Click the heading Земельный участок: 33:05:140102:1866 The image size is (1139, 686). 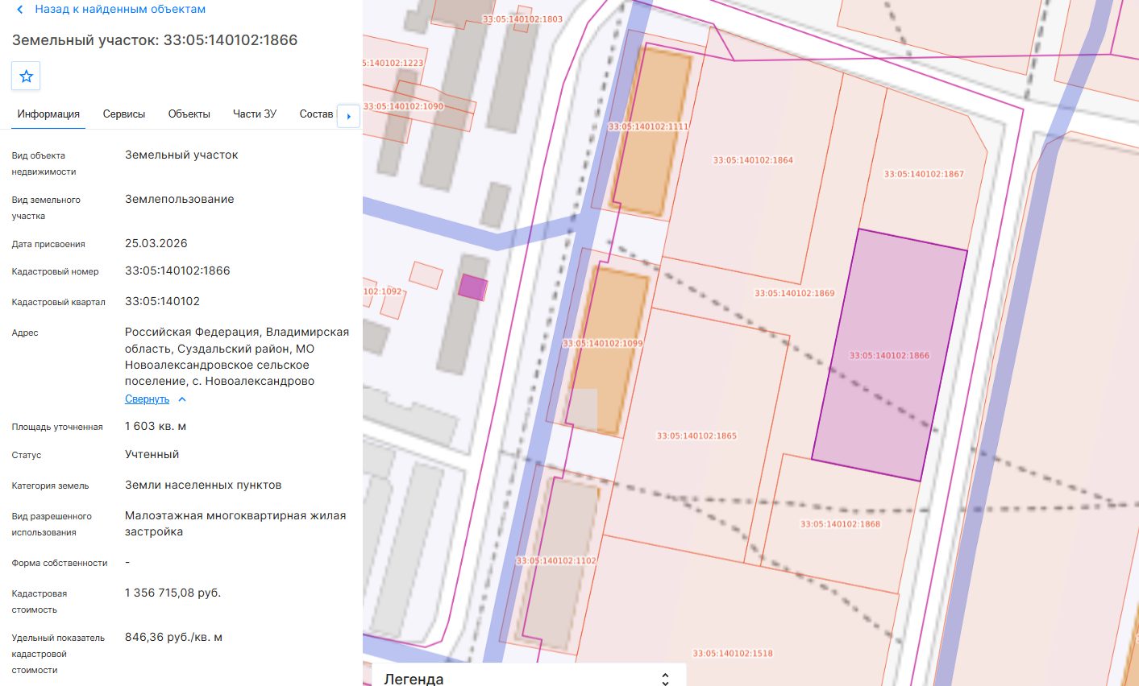(155, 40)
